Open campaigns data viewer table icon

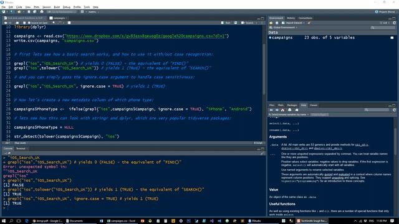pyautogui.click(x=392, y=37)
